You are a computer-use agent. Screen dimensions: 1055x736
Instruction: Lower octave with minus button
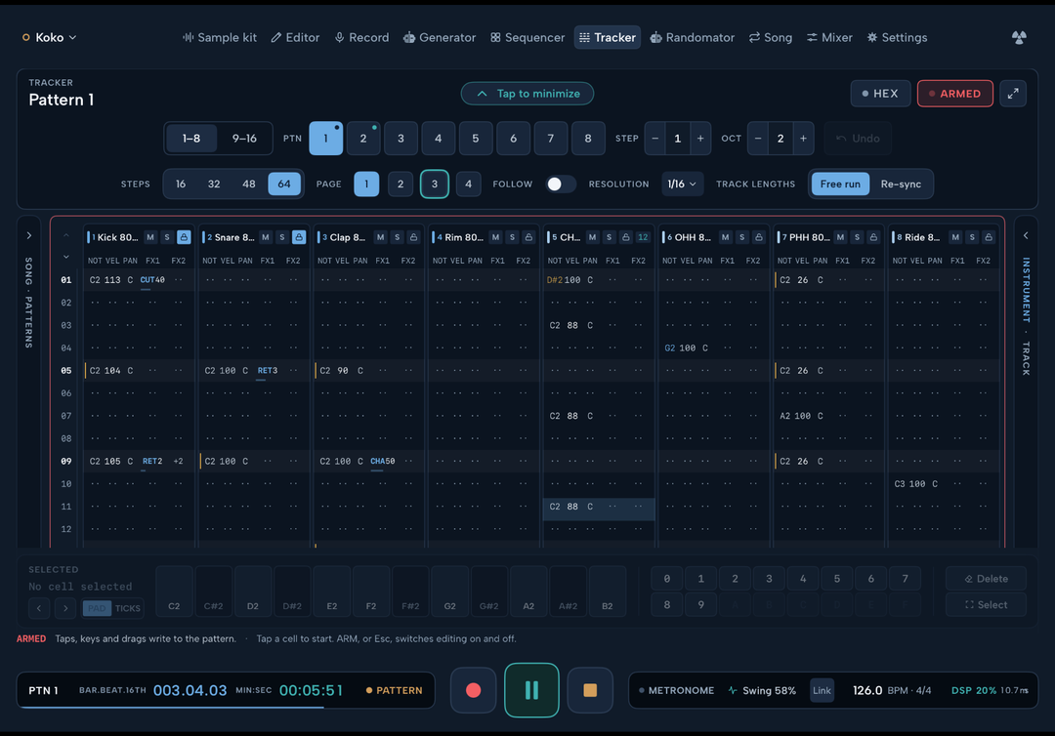[x=758, y=139]
